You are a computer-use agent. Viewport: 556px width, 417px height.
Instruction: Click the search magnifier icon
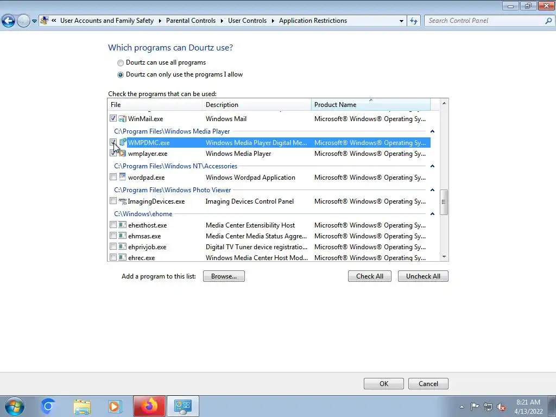(548, 21)
